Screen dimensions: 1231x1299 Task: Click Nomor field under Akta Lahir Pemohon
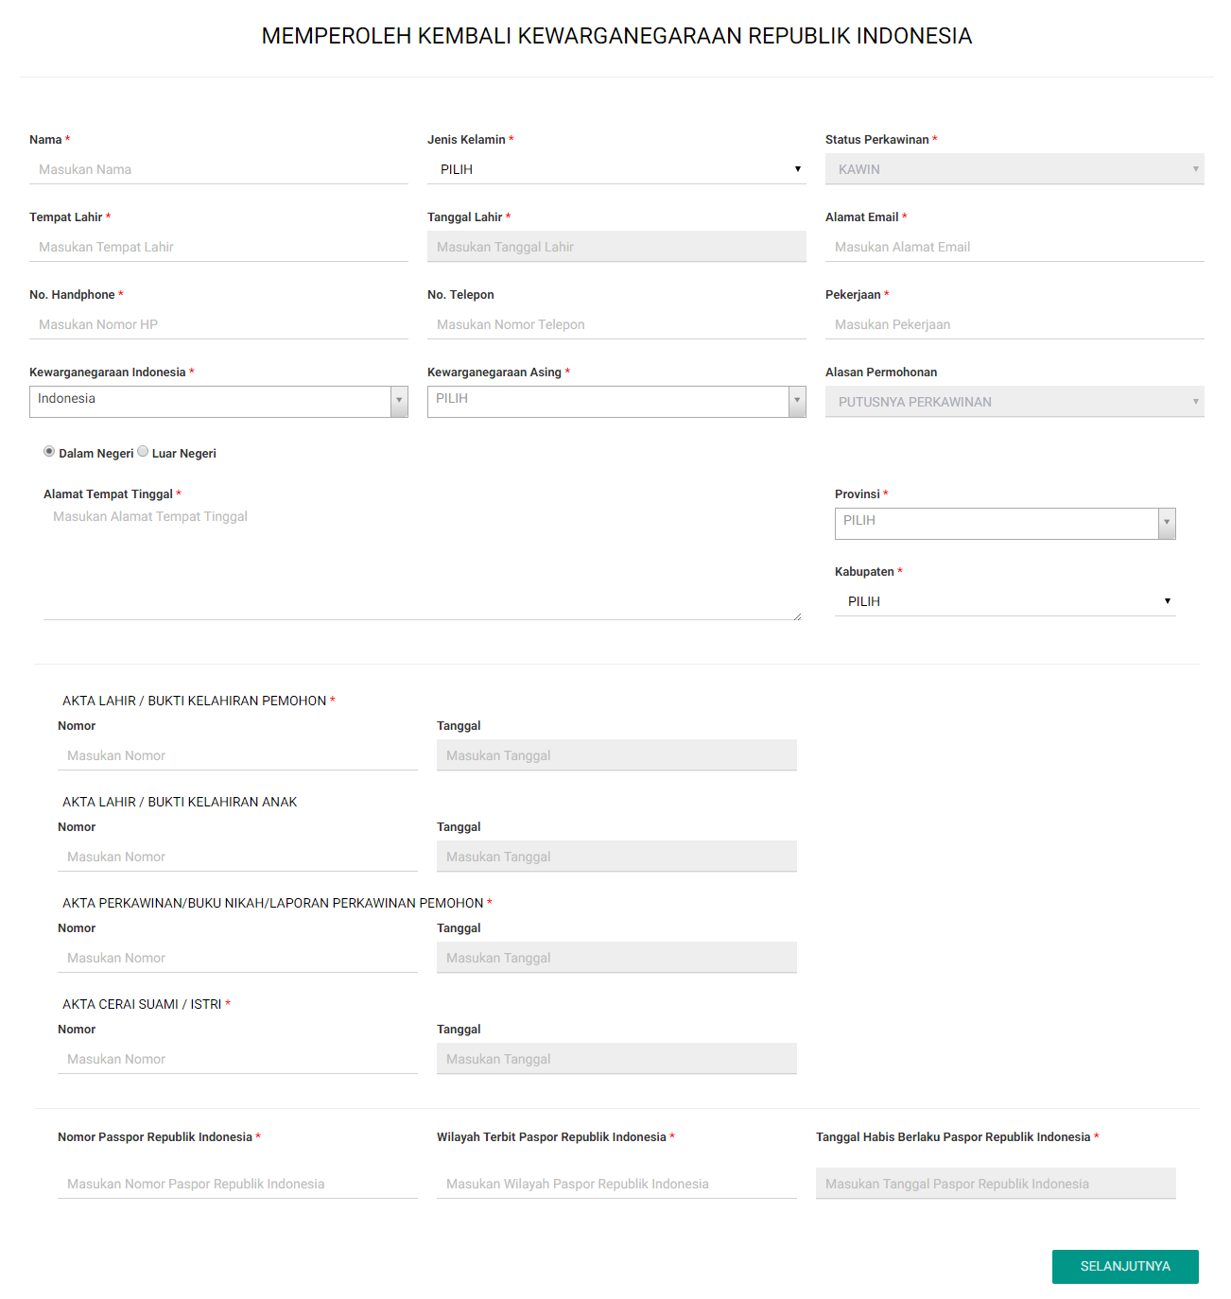(x=237, y=755)
